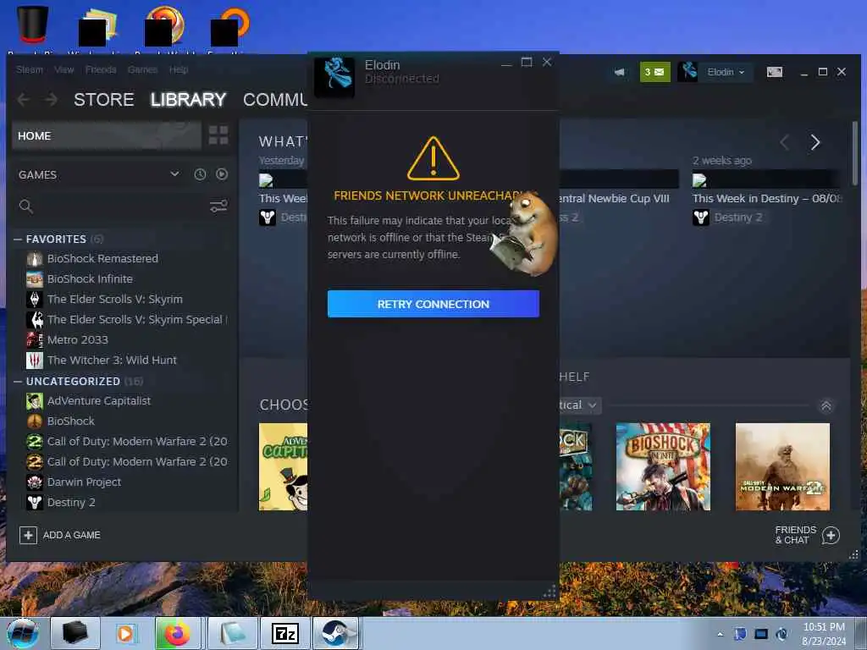Screen dimensions: 867x650
Task: Click RETRY CONNECTION button
Action: [x=433, y=304]
